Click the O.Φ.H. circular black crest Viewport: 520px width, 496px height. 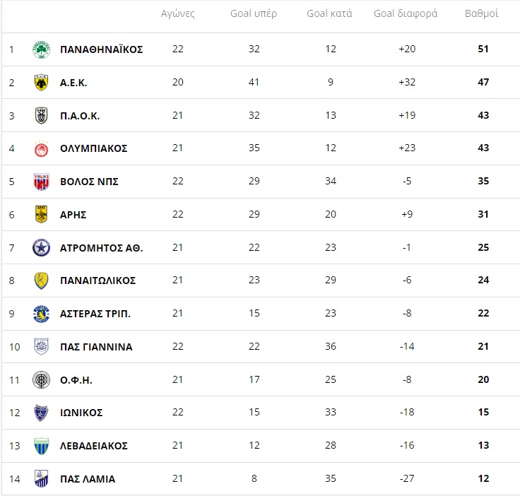42,380
